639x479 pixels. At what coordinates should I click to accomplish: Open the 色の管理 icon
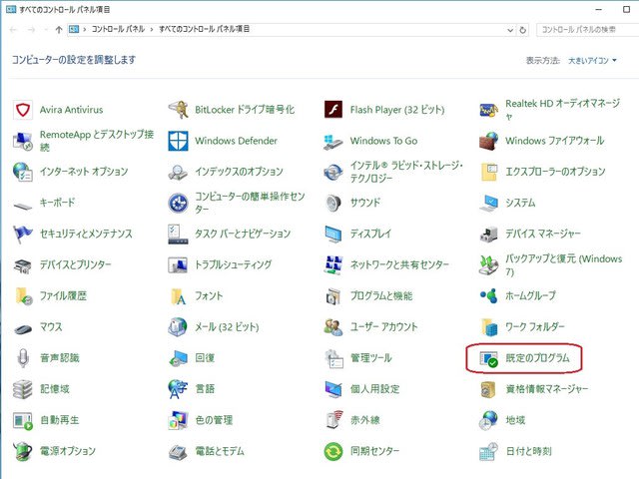[x=178, y=420]
